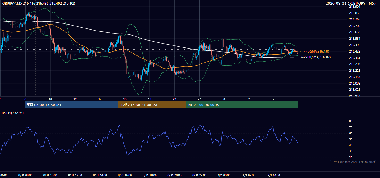Click hour label 14 on the price chart time axis
The image size is (380, 178).
[x=100, y=99]
